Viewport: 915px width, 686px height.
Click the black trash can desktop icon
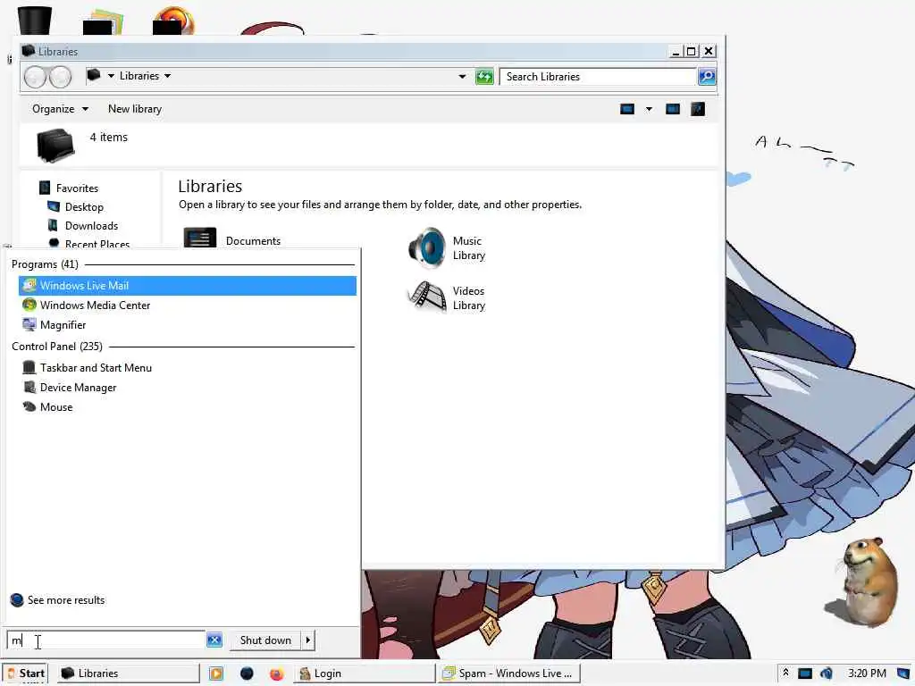35,20
